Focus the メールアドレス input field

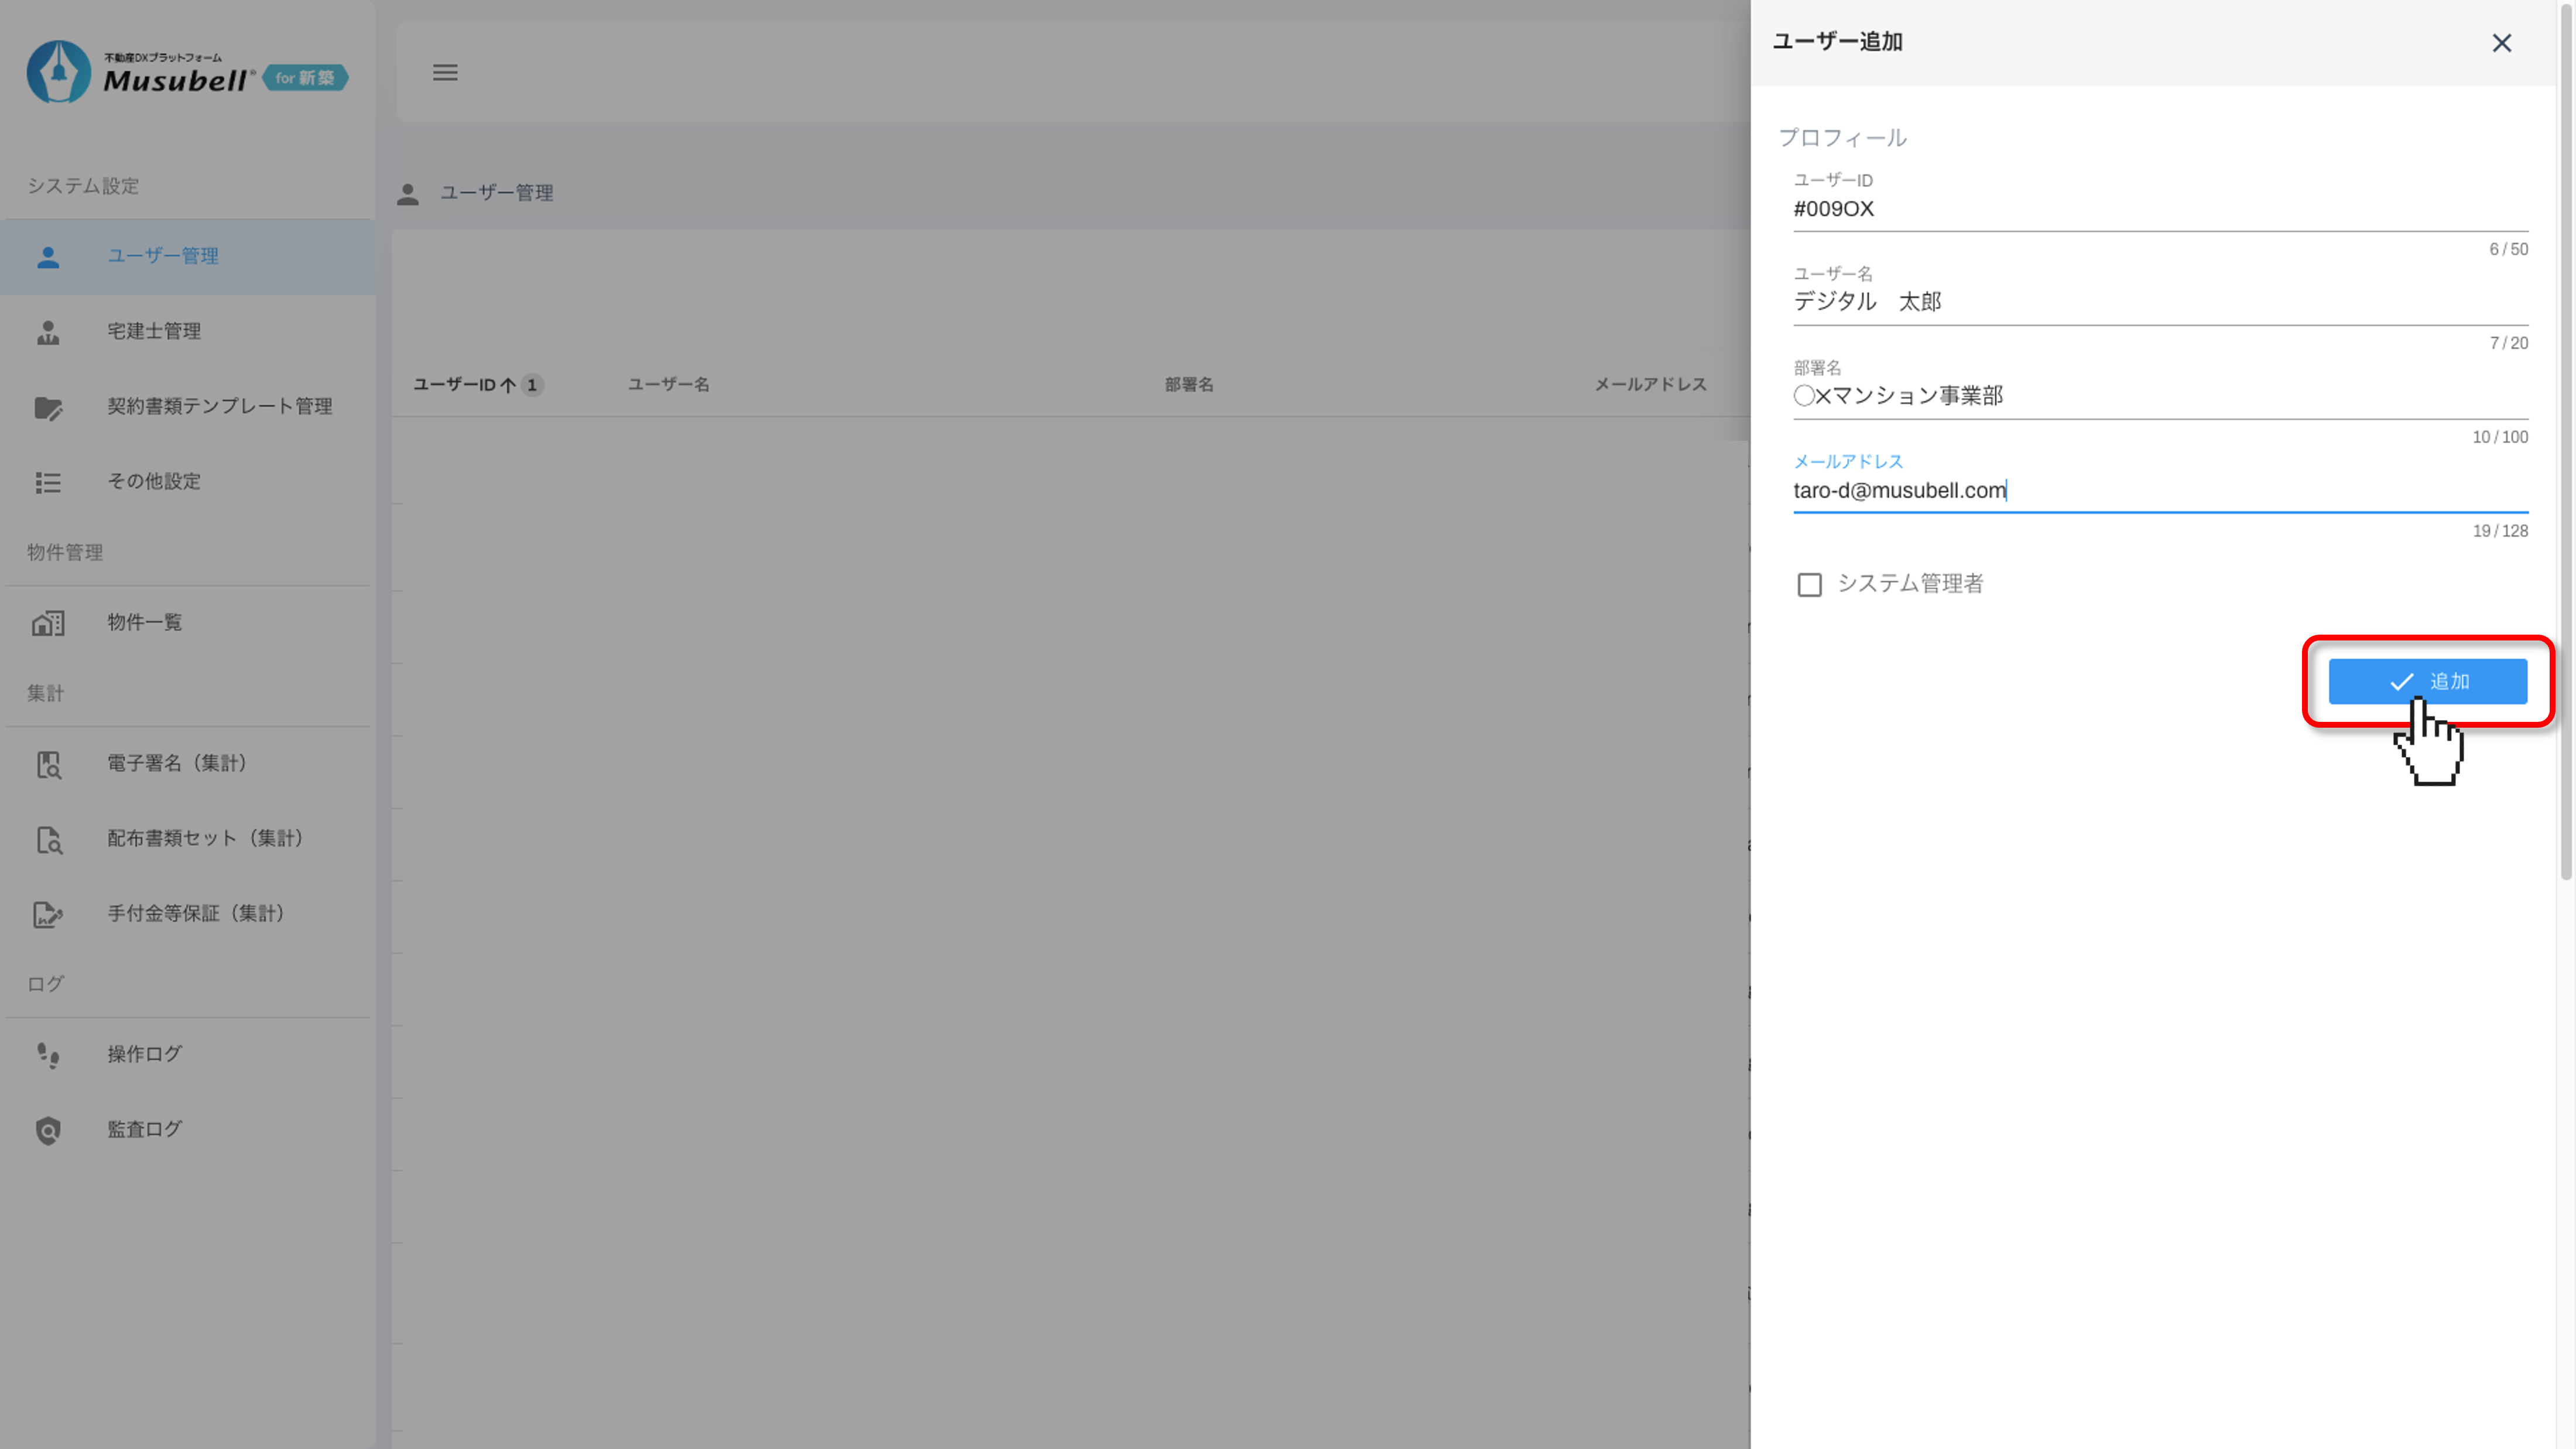coord(2160,491)
